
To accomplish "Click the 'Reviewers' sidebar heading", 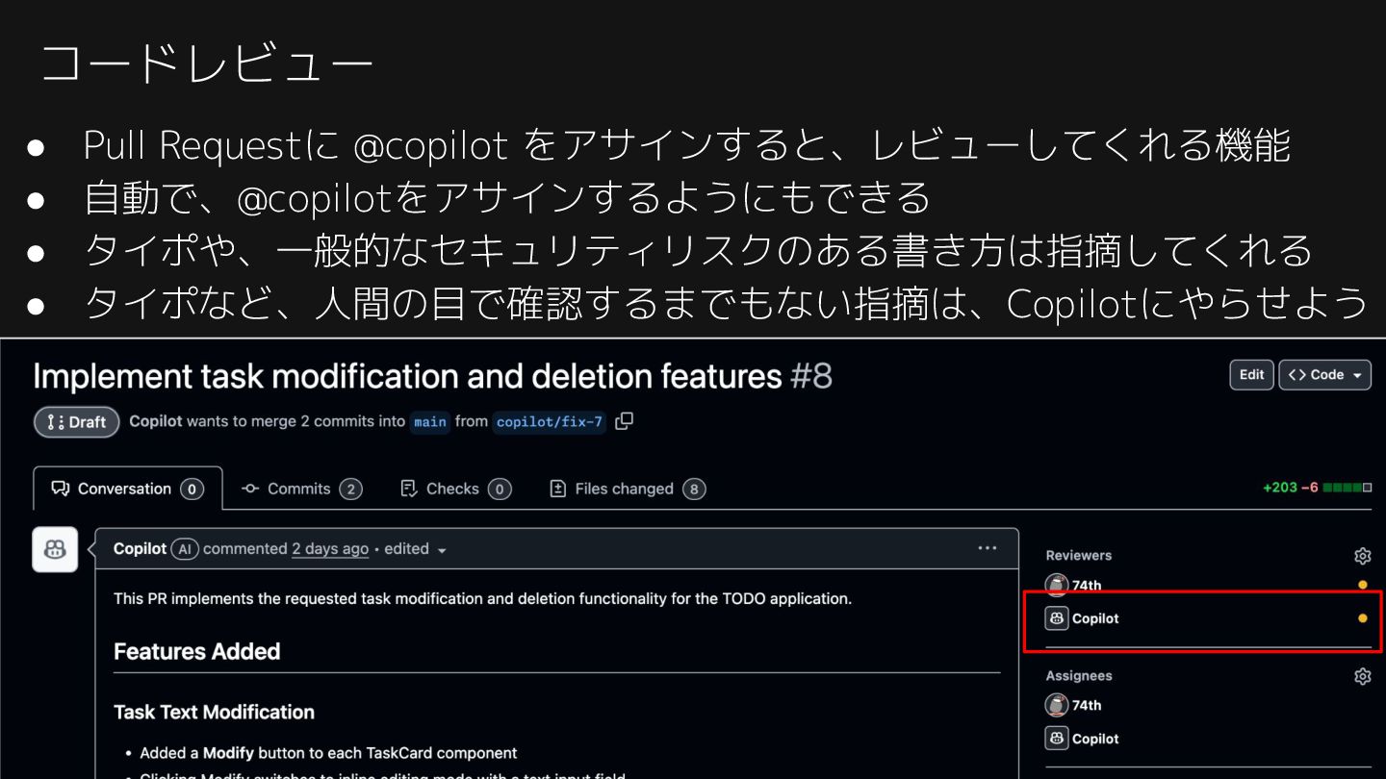I will [1079, 556].
